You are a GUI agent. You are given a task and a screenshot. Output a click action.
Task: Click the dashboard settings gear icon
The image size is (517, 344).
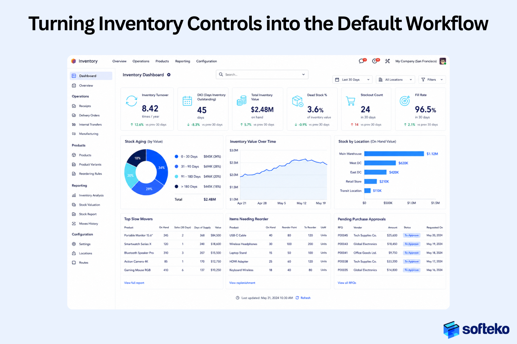169,75
